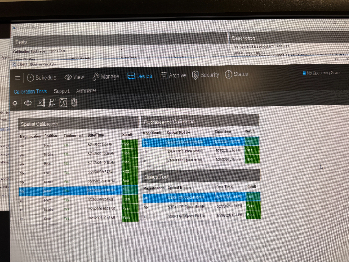Click the XYZ axis calibration icon
The width and height of the screenshot is (349, 262).
pos(52,103)
